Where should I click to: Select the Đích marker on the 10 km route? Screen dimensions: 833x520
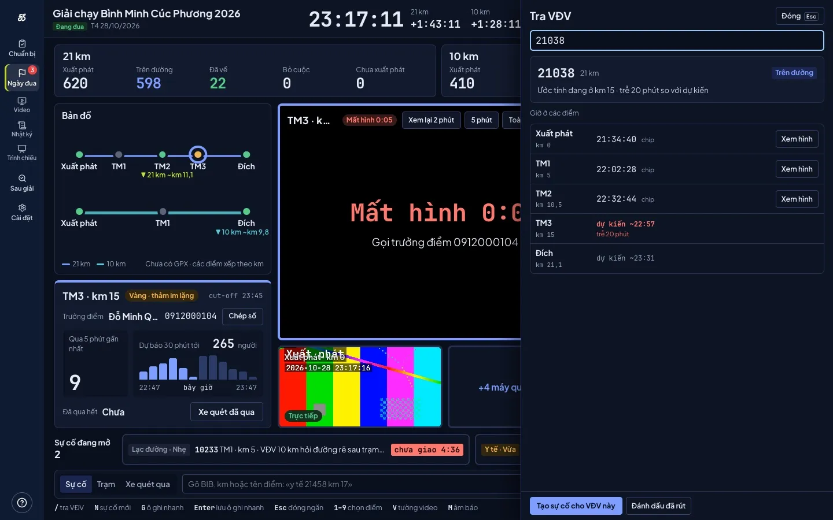pyautogui.click(x=246, y=211)
